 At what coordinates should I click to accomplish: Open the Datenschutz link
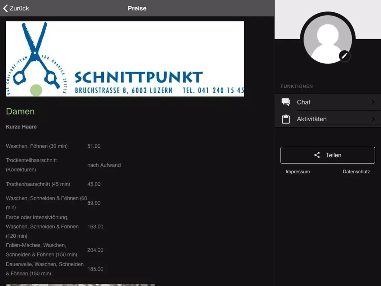coord(356,172)
